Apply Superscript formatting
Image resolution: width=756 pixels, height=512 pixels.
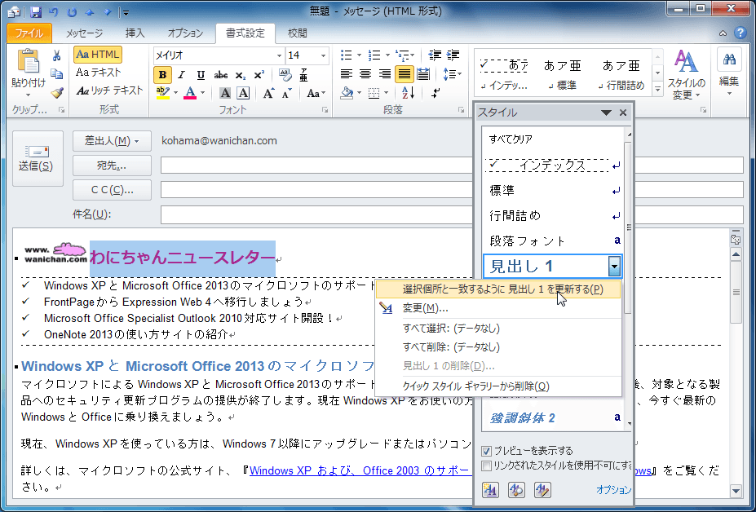click(x=259, y=75)
